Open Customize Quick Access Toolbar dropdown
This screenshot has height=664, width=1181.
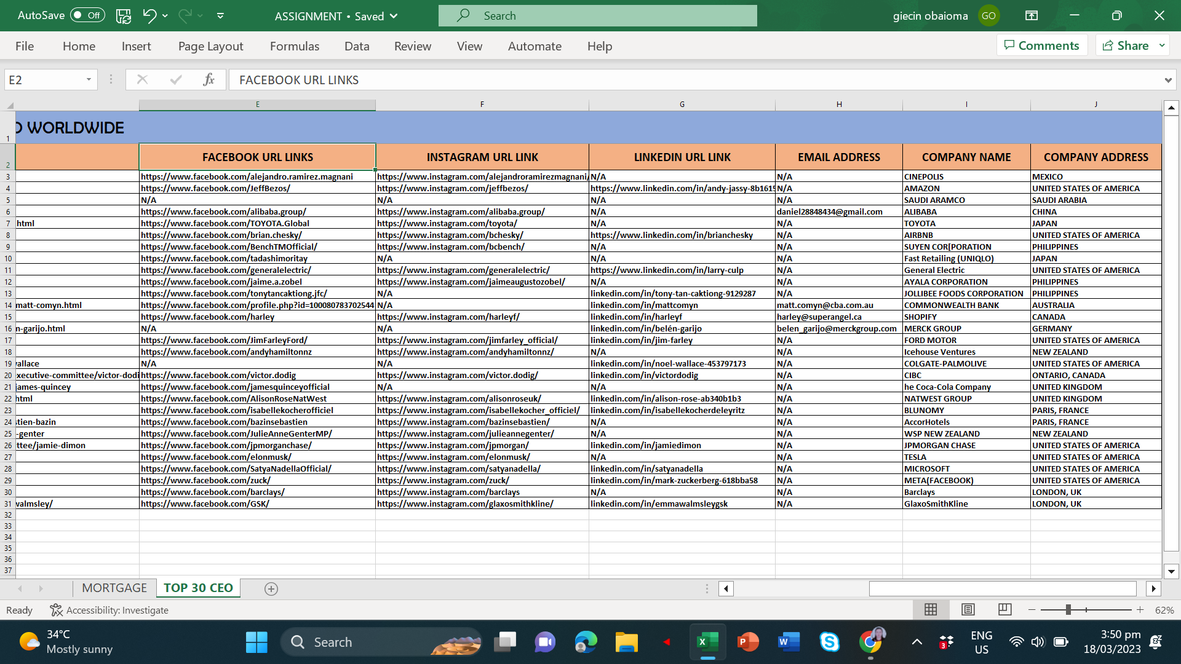click(220, 16)
